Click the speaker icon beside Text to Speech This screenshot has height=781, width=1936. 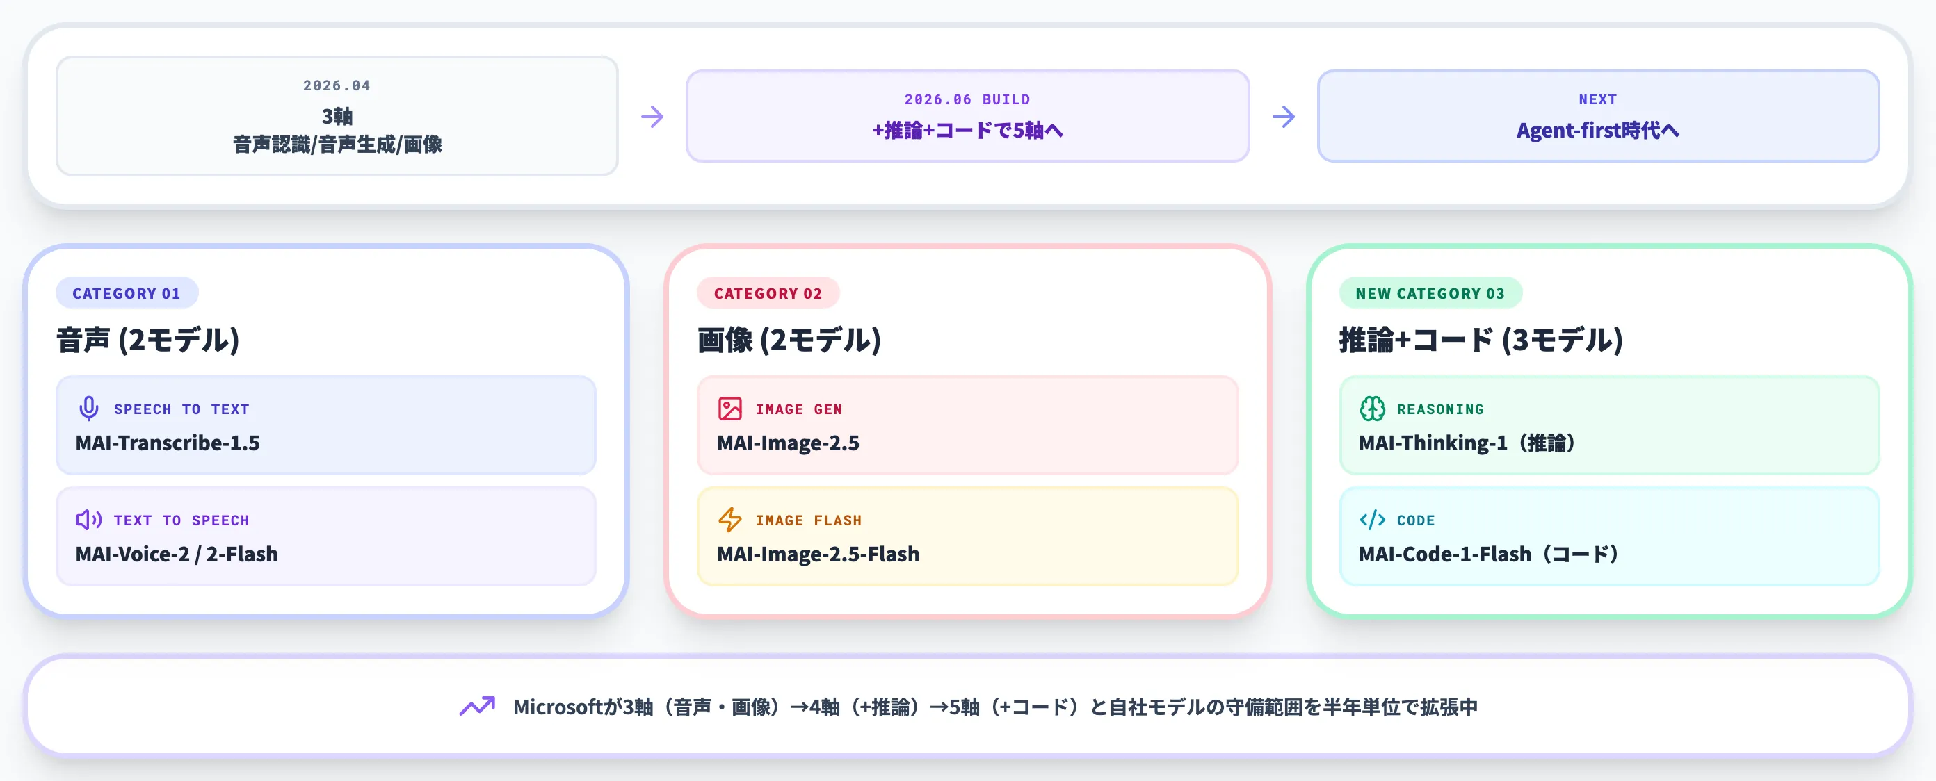click(89, 520)
